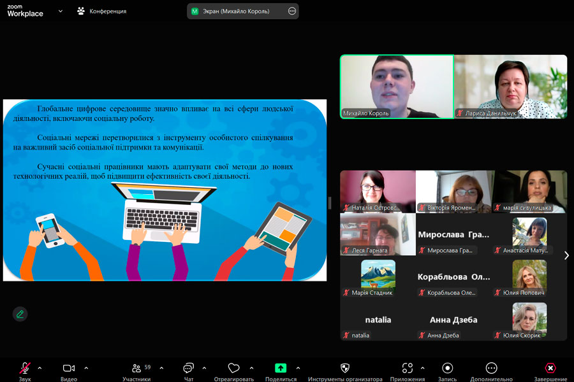Unmute microphone with the Звук button
The width and height of the screenshot is (574, 382).
pos(25,371)
